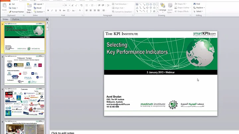This screenshot has width=239, height=134.
Task: Clear all formatting
Action: pyautogui.click(x=81, y=5)
